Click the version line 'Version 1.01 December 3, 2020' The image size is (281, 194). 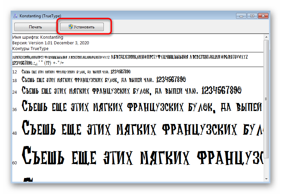[x=51, y=43]
